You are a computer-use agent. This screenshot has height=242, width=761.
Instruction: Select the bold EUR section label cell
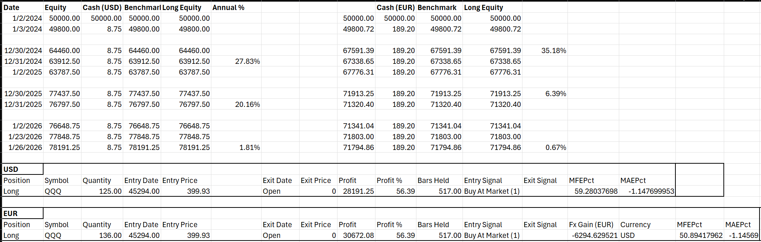point(11,213)
